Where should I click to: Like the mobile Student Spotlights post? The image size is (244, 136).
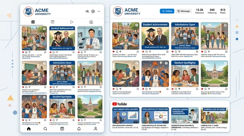tap(51, 120)
